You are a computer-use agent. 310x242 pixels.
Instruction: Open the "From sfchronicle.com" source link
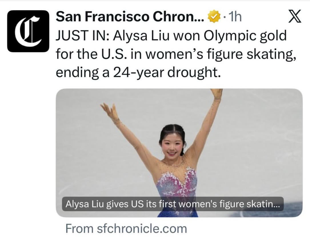tap(126, 229)
